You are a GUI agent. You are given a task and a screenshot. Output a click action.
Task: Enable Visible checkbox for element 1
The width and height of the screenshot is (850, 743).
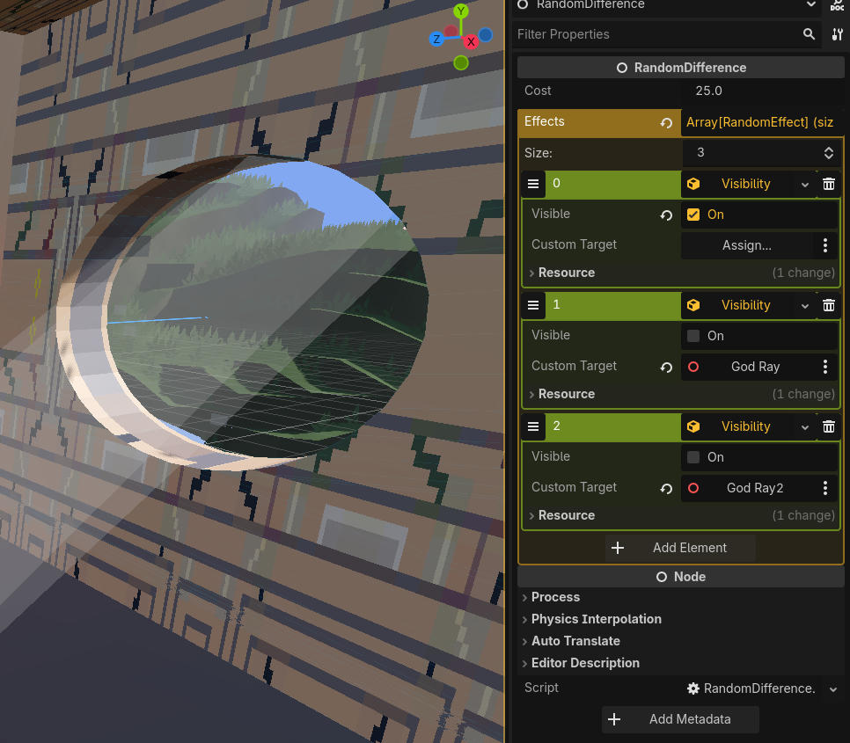693,336
